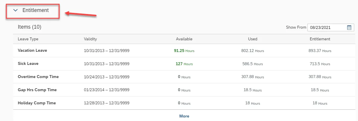This screenshot has height=121, width=358.
Task: Click the Used column header
Action: tap(253, 39)
